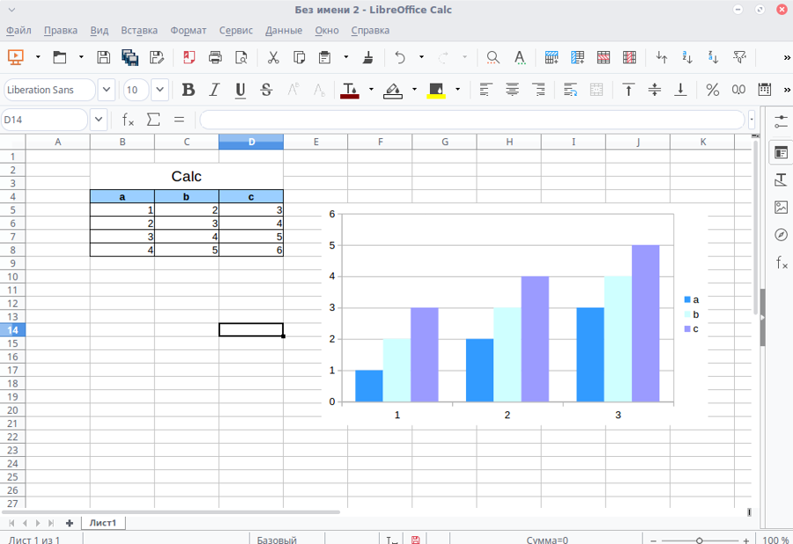Image resolution: width=793 pixels, height=544 pixels.
Task: Click inside the Name Box field
Action: point(44,118)
